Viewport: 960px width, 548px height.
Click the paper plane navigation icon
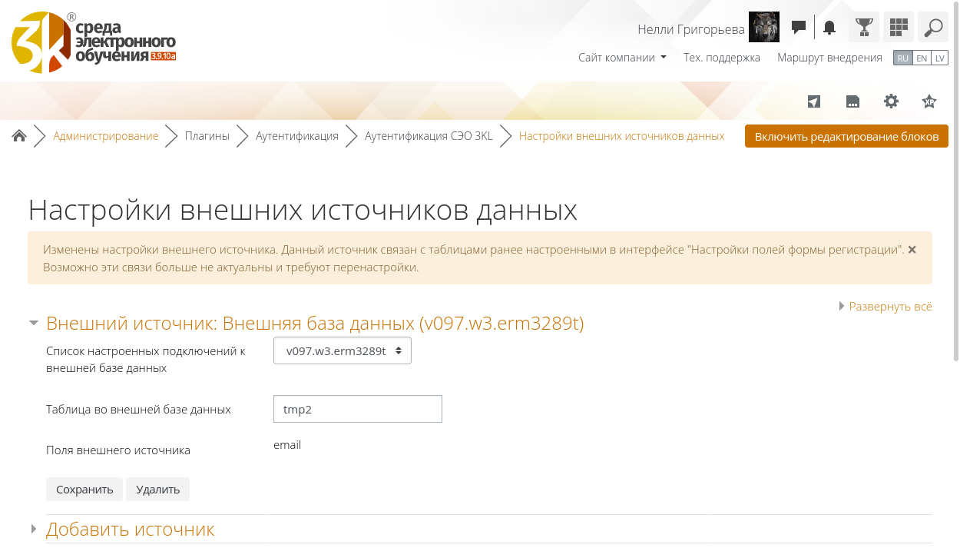pos(814,101)
